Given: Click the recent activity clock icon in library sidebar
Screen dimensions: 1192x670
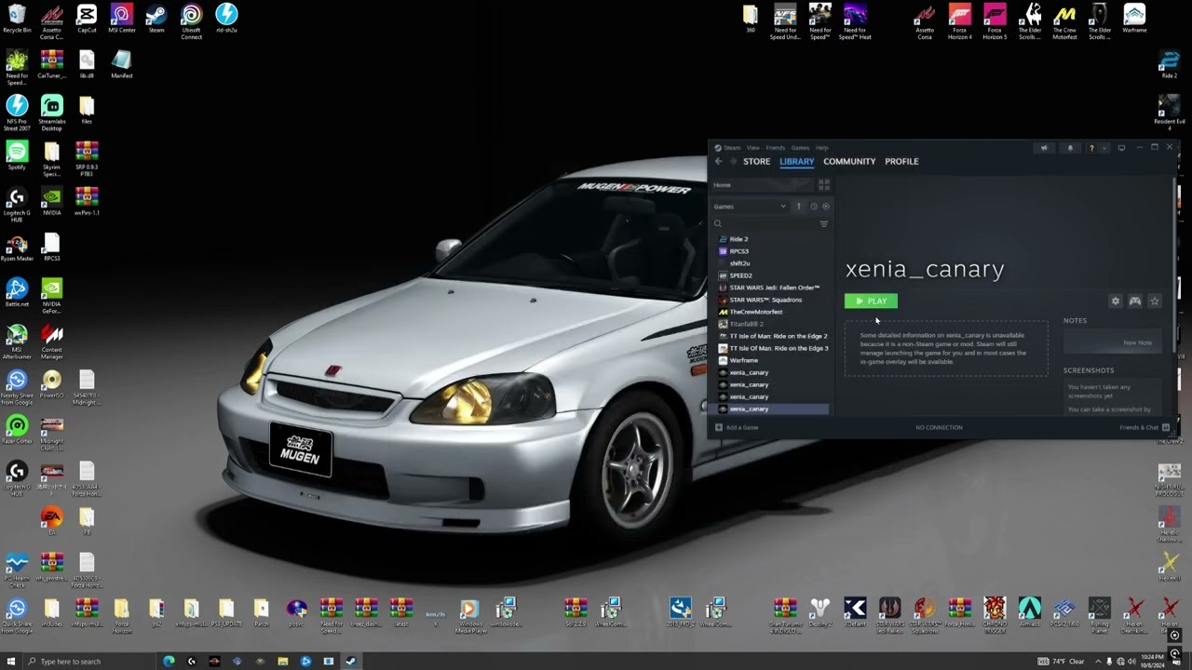Looking at the screenshot, I should (813, 207).
